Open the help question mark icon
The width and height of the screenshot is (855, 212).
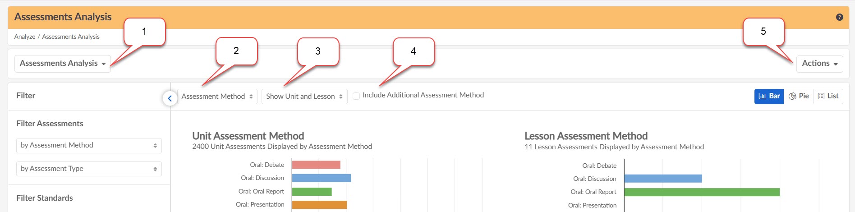coord(839,17)
